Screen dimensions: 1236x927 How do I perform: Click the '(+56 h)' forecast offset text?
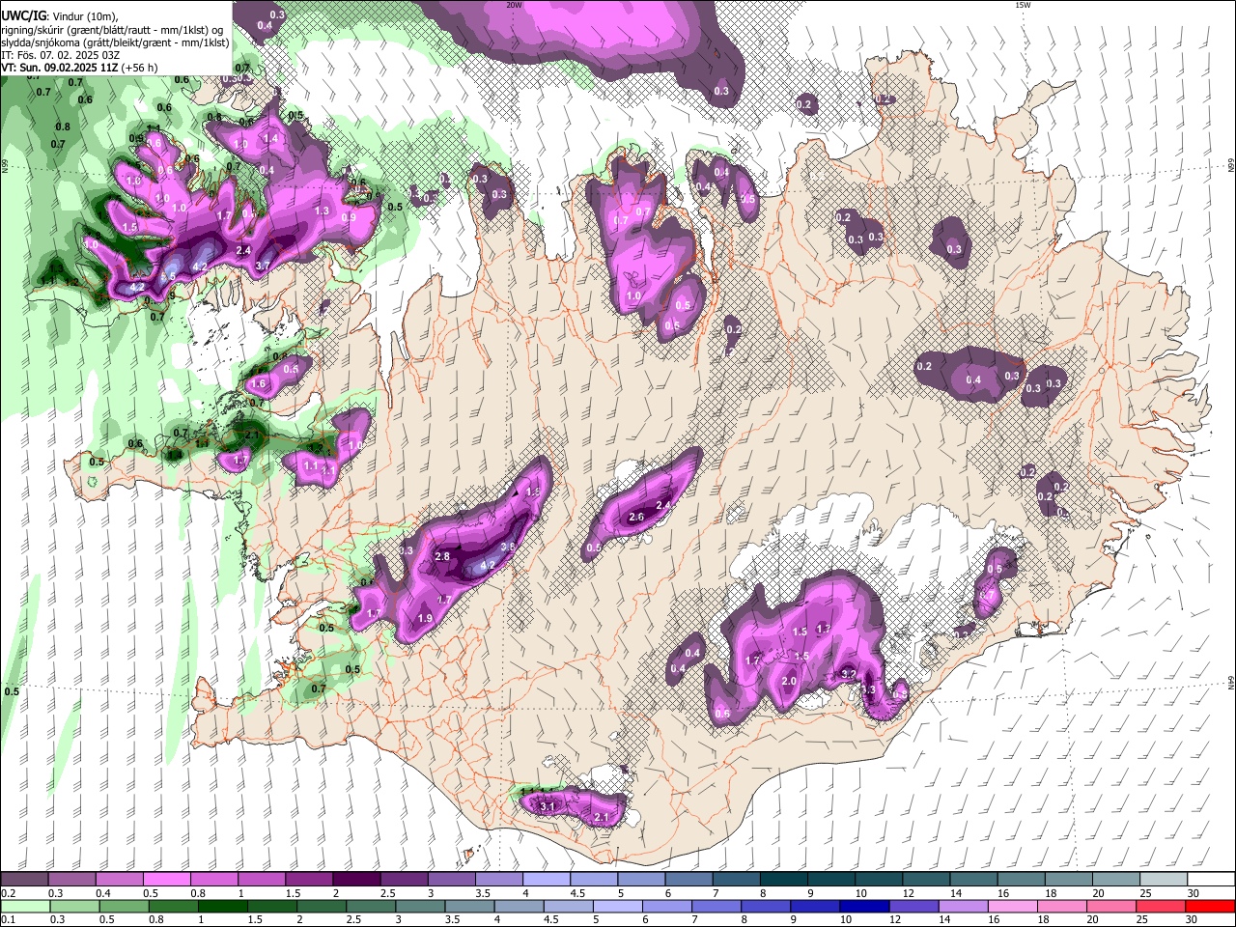[140, 68]
